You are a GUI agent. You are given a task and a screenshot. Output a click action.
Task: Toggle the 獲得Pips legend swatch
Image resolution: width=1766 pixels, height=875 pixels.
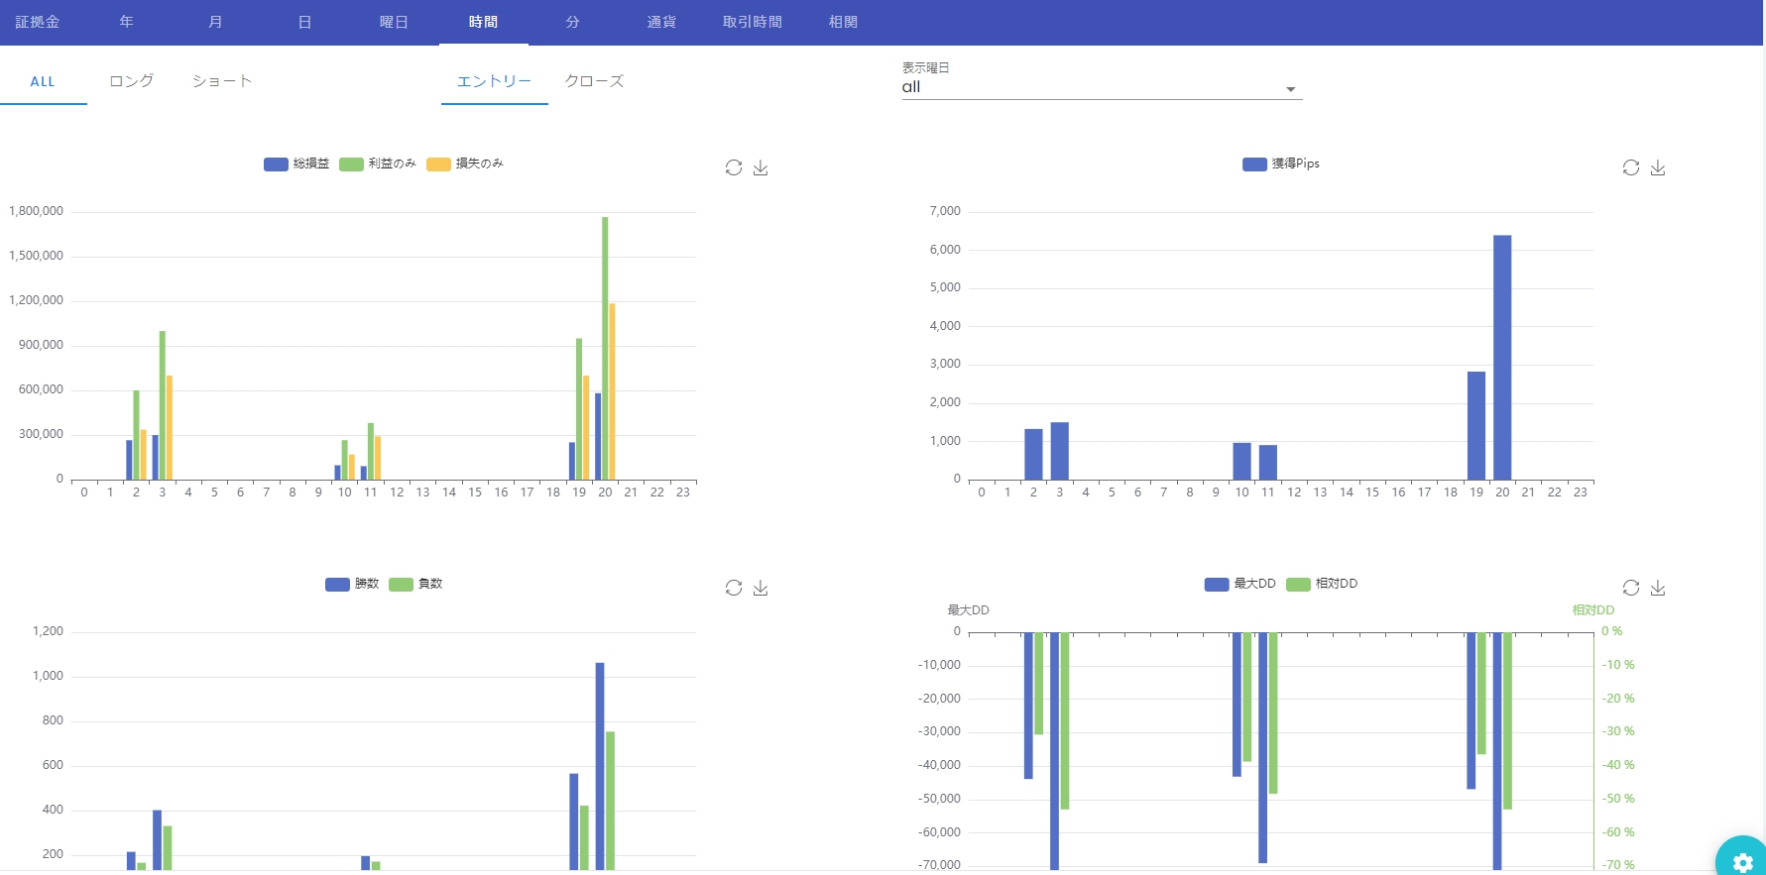[1254, 164]
